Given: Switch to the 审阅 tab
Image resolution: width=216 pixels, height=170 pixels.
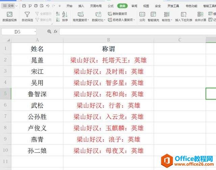Looking at the screenshot, I should 134,6.
